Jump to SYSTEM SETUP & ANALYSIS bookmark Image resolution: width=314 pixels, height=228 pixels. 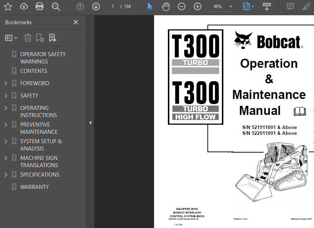pyautogui.click(x=41, y=145)
